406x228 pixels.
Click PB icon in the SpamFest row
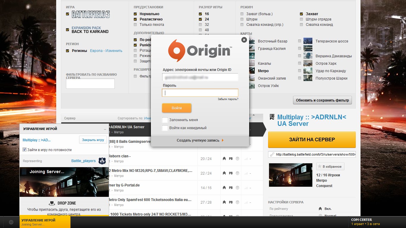pyautogui.click(x=231, y=202)
